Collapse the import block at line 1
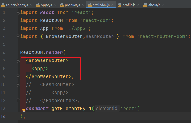This screenshot has height=123, width=191. click(x=18, y=13)
